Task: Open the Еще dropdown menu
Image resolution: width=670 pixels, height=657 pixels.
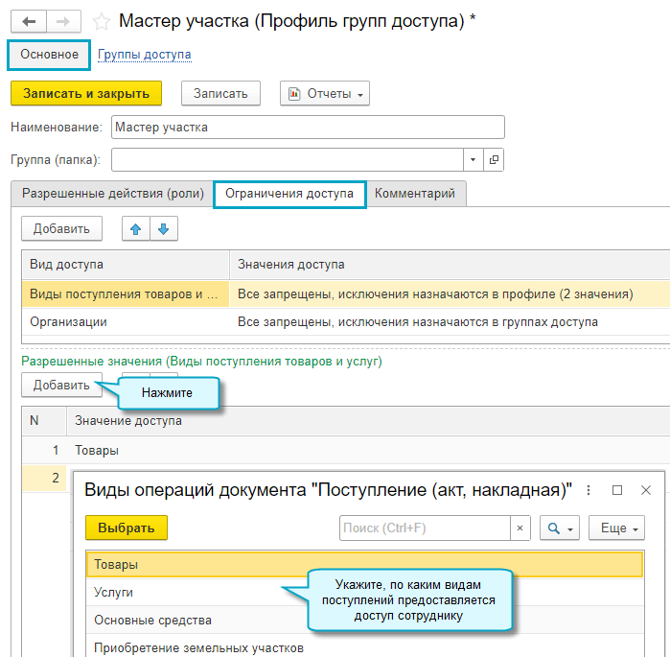Action: pyautogui.click(x=618, y=528)
